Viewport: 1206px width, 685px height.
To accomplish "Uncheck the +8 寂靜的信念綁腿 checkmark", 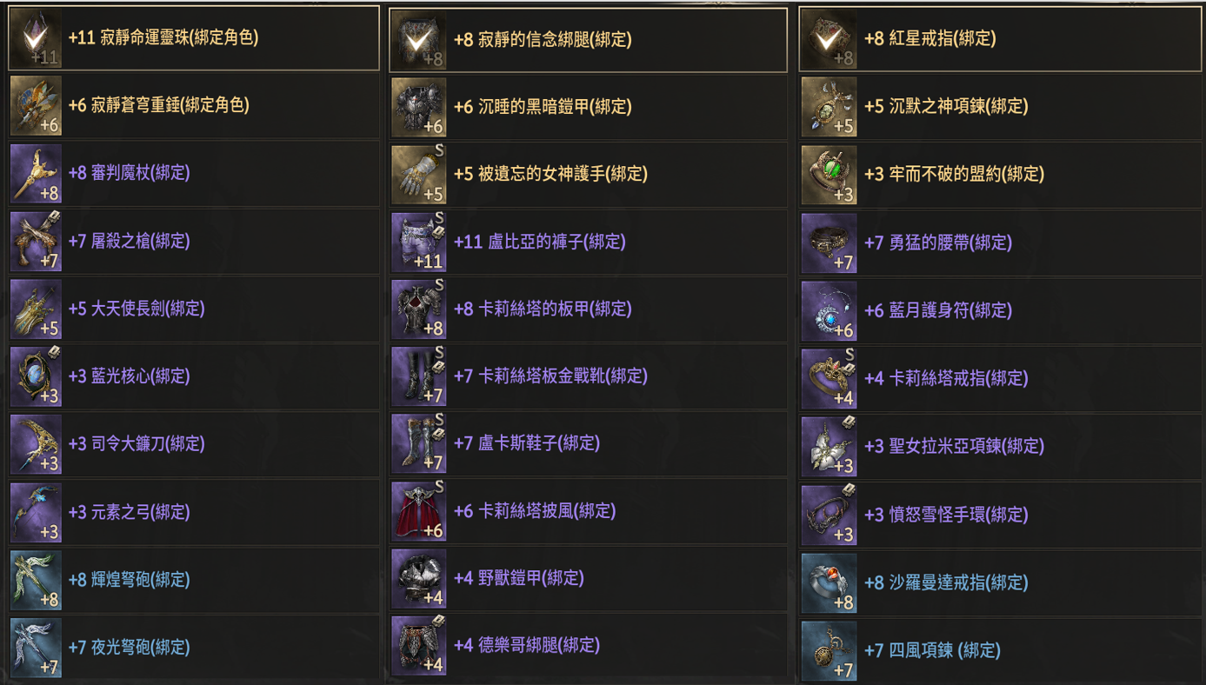I will (419, 39).
